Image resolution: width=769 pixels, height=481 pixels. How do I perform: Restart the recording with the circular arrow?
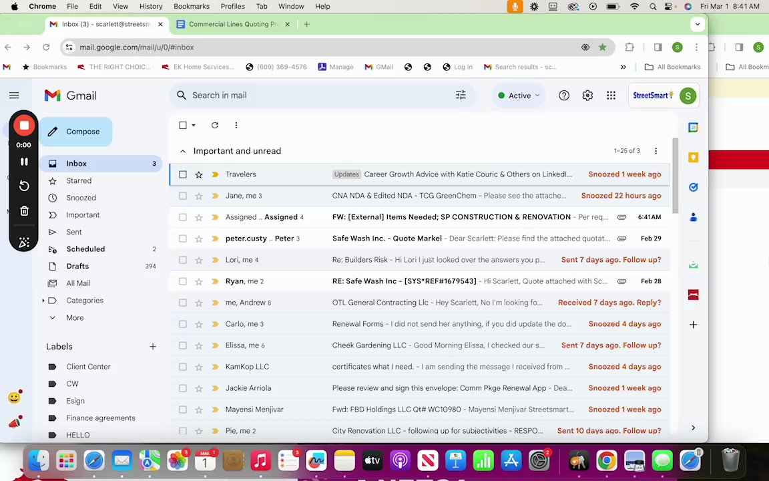tap(24, 186)
